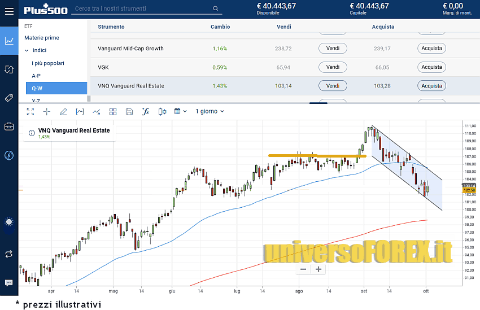Click the chart zoom out minus button

(303, 269)
